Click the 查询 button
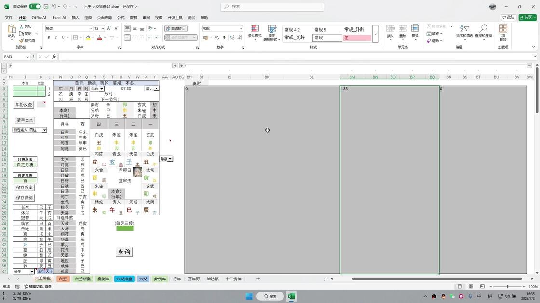This screenshot has height=303, width=540. click(x=124, y=252)
